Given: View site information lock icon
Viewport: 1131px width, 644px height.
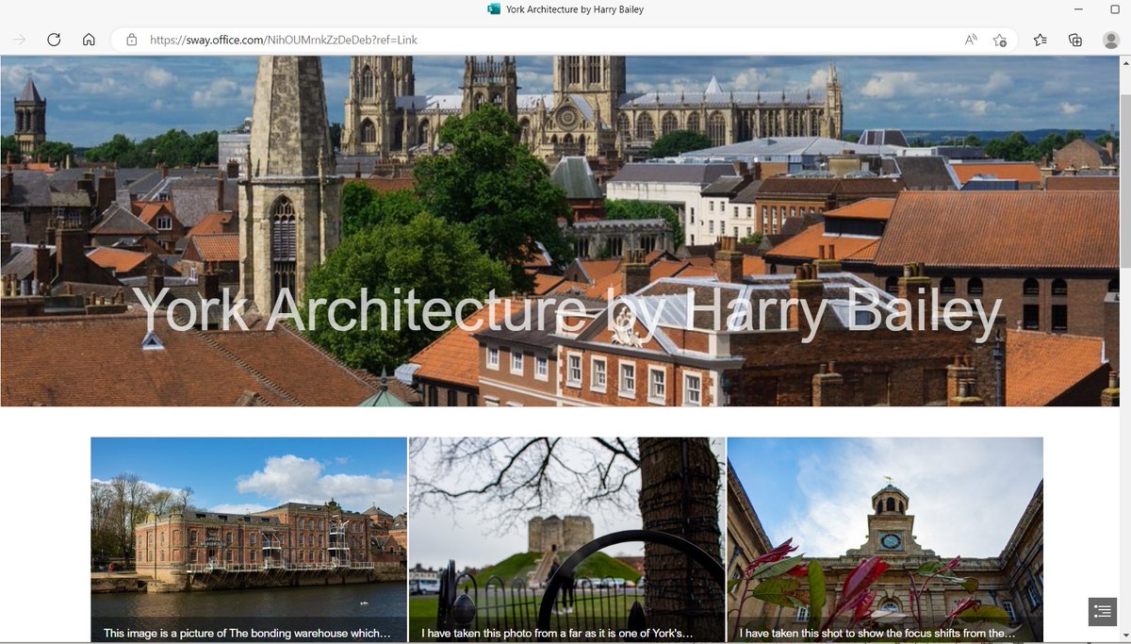Looking at the screenshot, I should 131,40.
